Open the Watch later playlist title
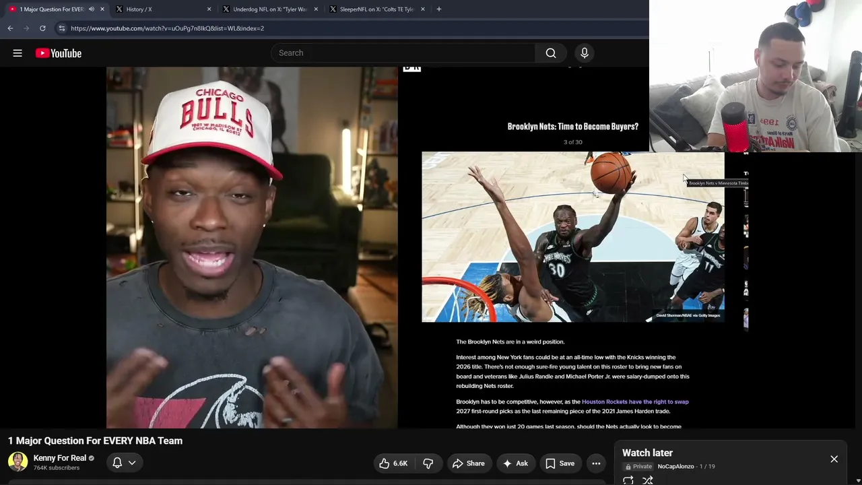Screen dimensions: 862x485 647,453
